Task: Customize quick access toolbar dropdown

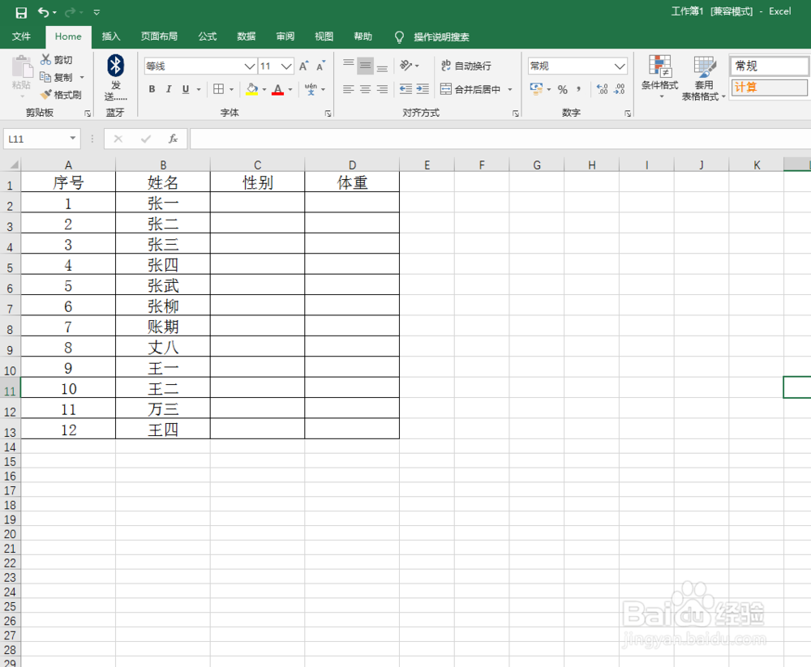Action: point(97,12)
